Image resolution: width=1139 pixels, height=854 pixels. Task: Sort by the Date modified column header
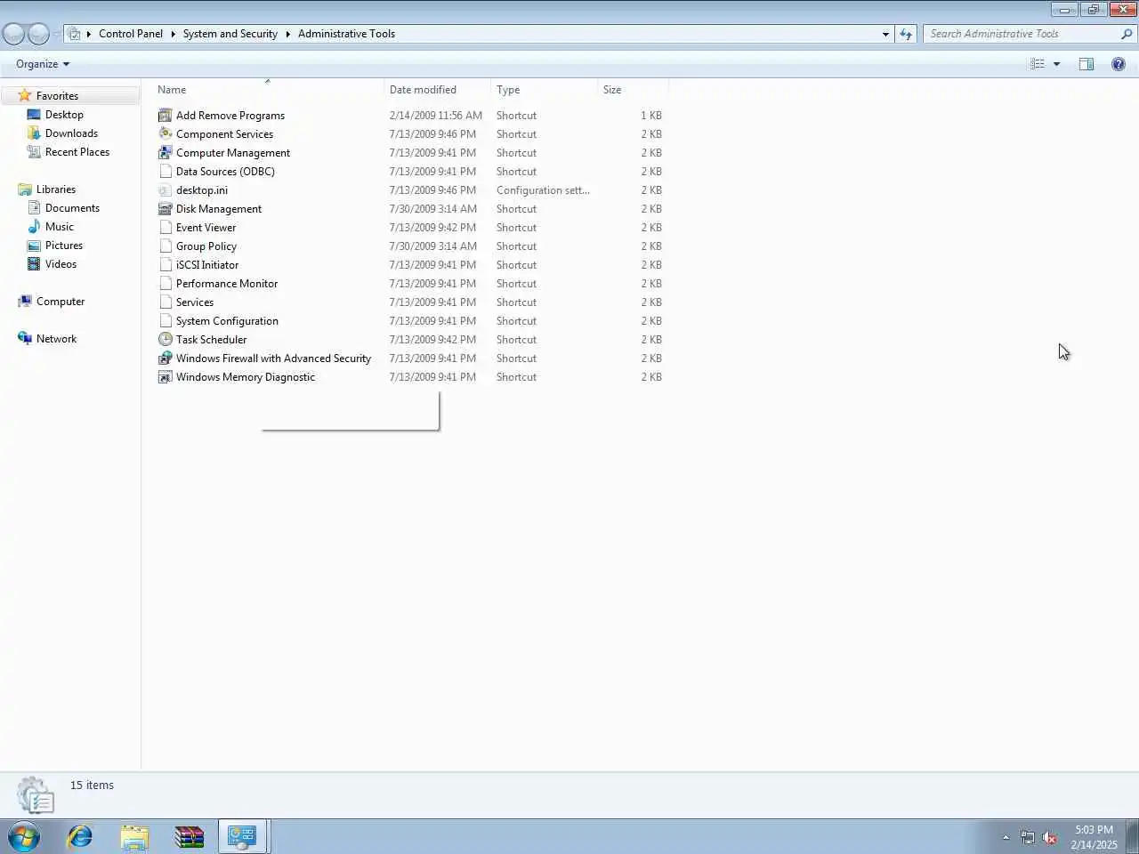pos(437,90)
